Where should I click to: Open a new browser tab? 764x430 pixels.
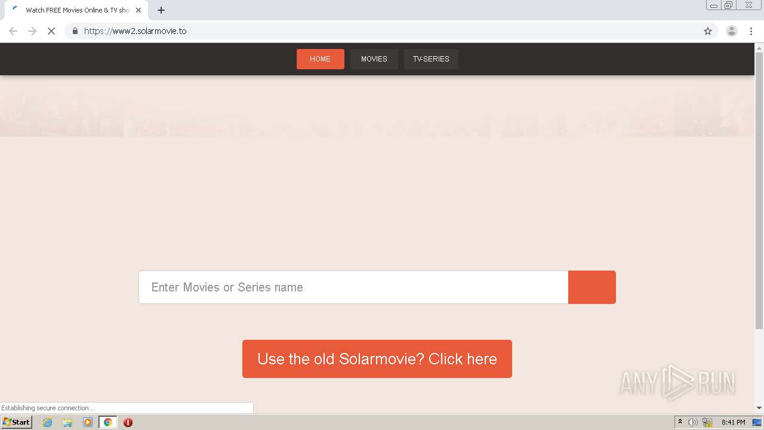[x=161, y=10]
